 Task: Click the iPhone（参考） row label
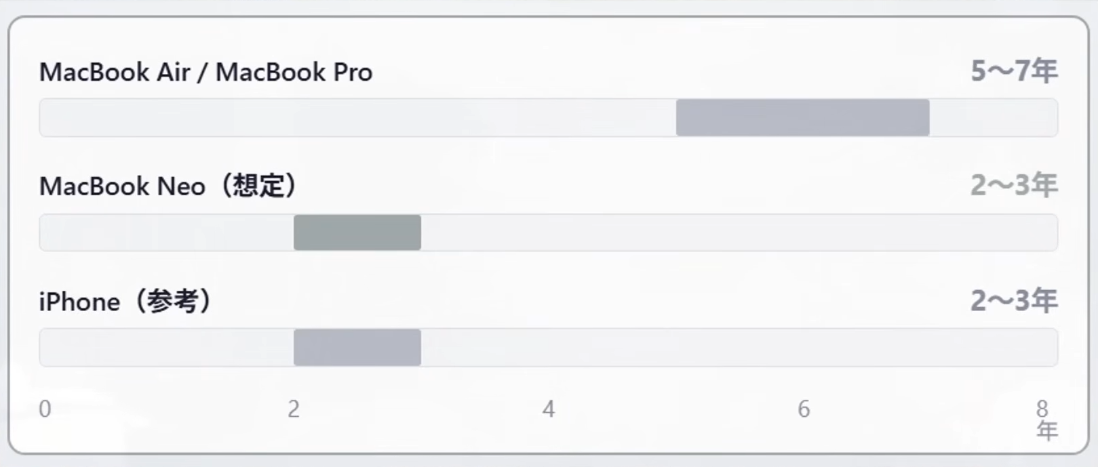[125, 302]
